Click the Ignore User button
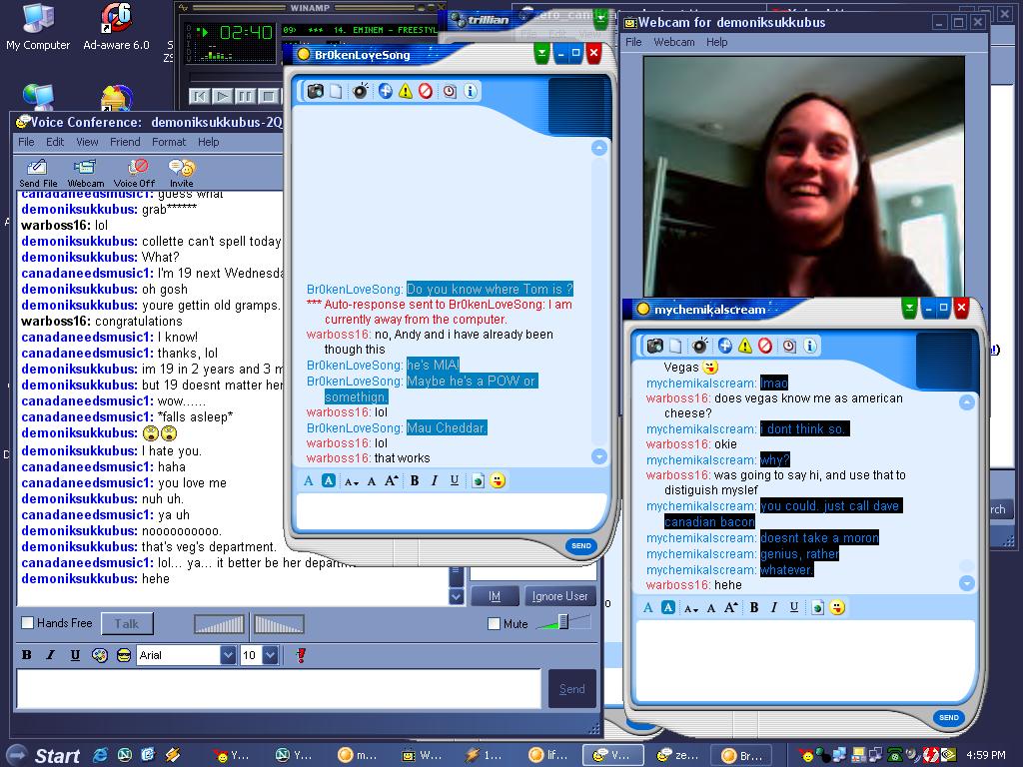The height and width of the screenshot is (767, 1023). click(559, 596)
